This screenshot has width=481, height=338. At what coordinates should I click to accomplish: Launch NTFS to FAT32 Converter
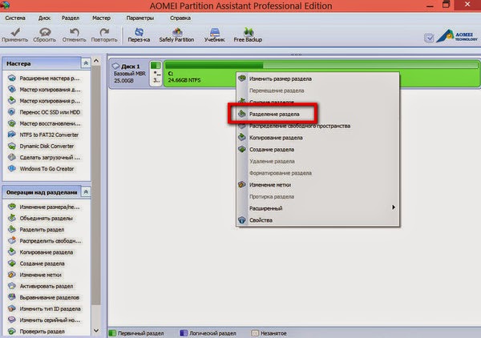click(x=45, y=135)
